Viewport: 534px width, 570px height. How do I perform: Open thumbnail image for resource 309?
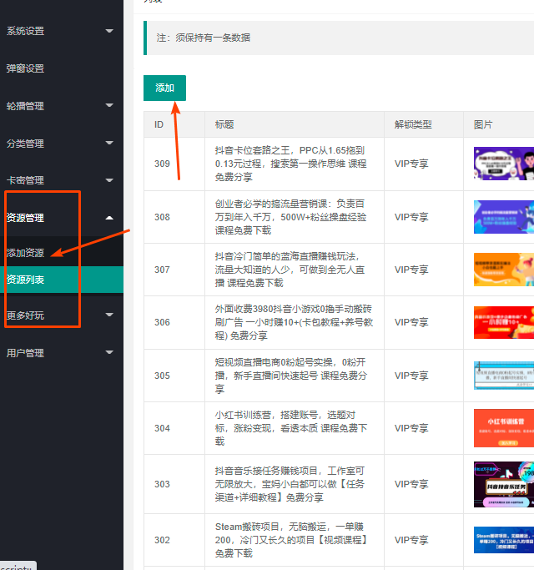(504, 164)
